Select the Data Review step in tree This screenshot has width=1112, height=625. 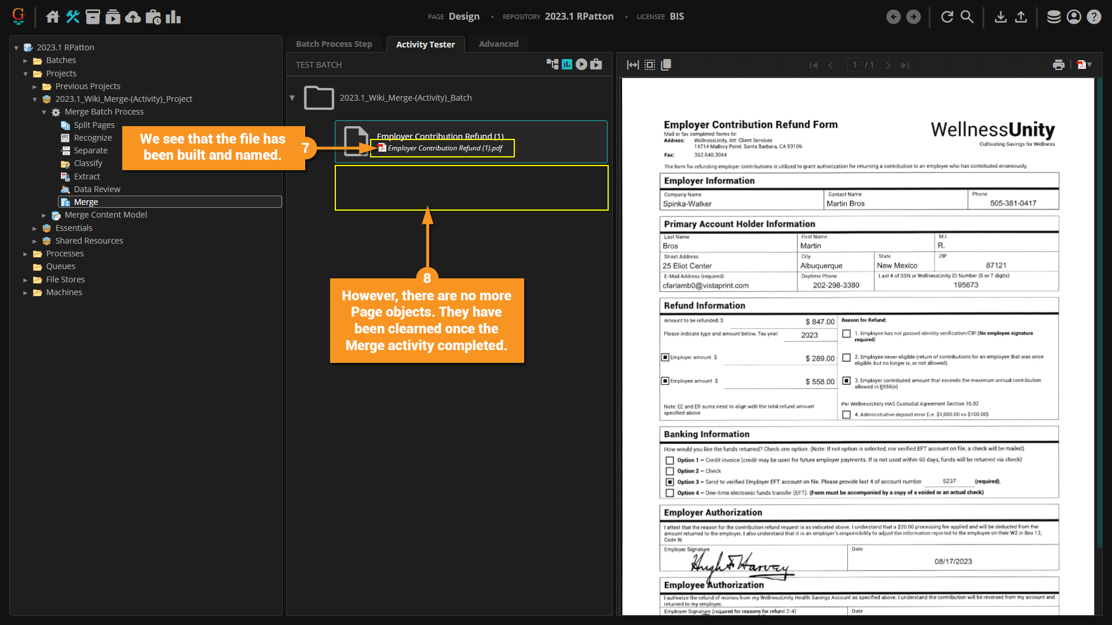[97, 189]
